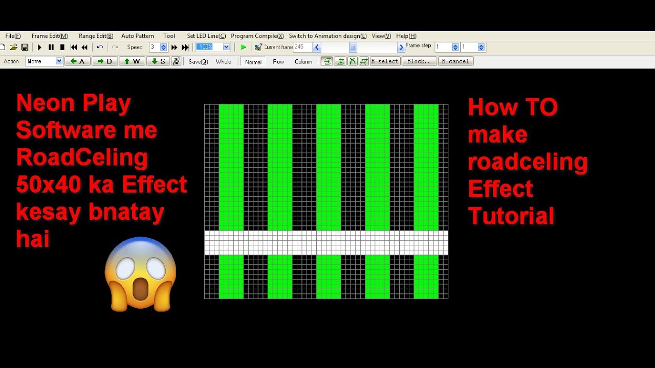Stop the animation playback

coord(62,47)
